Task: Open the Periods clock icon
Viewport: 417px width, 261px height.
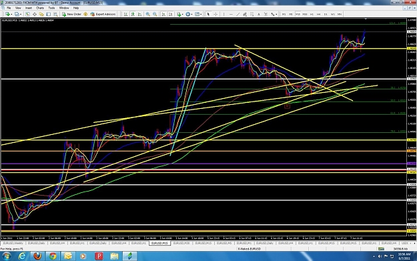Action: pos(187,14)
